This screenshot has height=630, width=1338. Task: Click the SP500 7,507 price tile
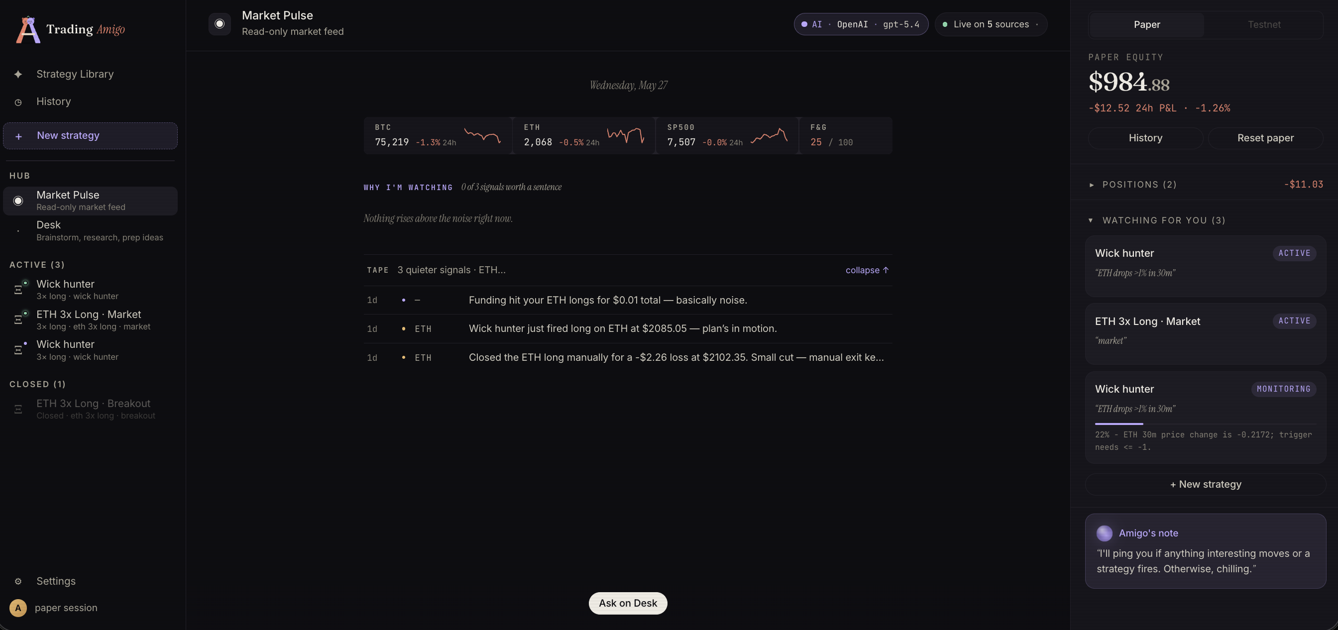point(727,135)
